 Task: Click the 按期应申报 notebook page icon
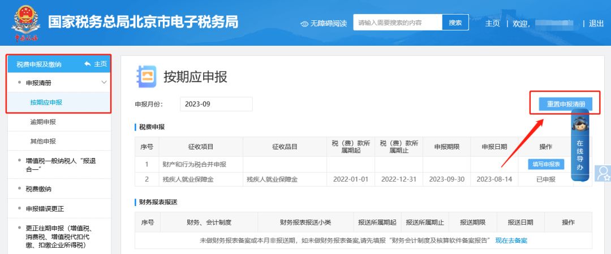146,77
